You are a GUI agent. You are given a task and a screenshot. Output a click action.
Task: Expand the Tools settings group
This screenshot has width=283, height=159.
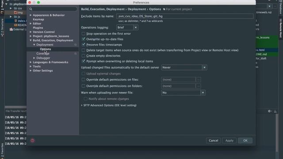coord(31,66)
